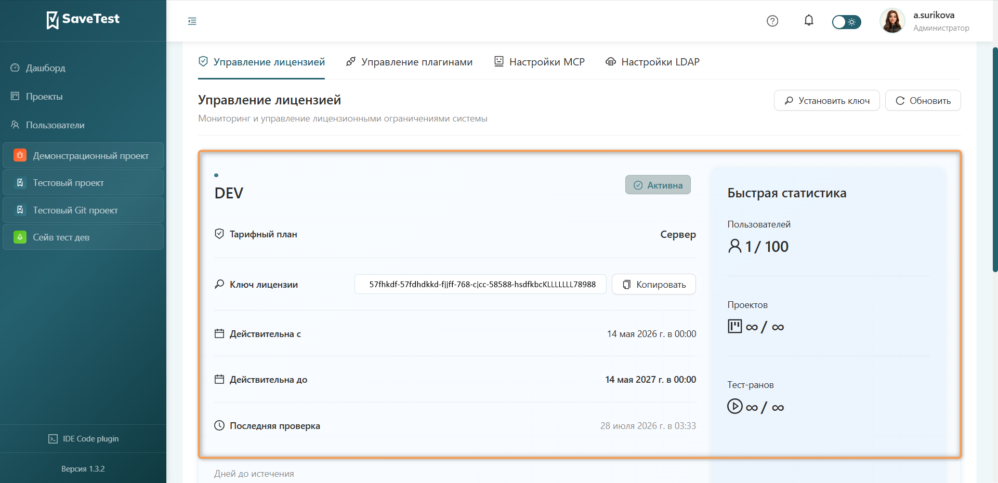The image size is (998, 483).
Task: Click play icon under Тест-ранов
Action: [x=735, y=406]
